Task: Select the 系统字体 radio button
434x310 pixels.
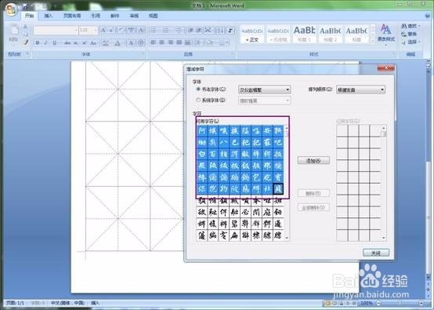Action: pyautogui.click(x=198, y=100)
